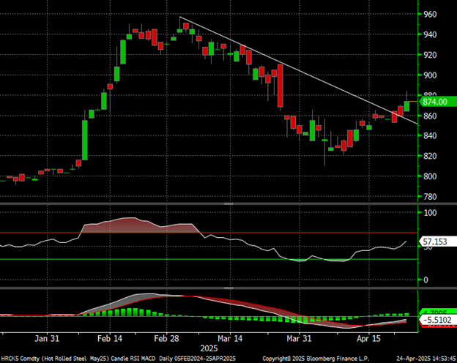457x363 pixels.
Task: Click the RSI axis label 100
Action: 430,213
